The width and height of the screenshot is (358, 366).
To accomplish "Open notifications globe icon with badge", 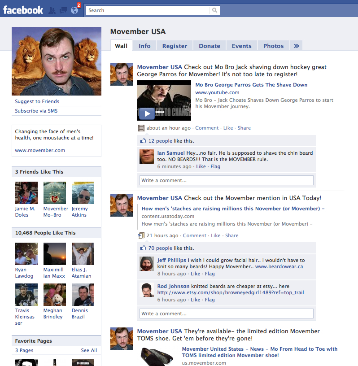I will click(75, 10).
